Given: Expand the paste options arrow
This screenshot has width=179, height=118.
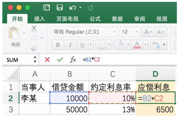Looking at the screenshot, I should (x=24, y=33).
